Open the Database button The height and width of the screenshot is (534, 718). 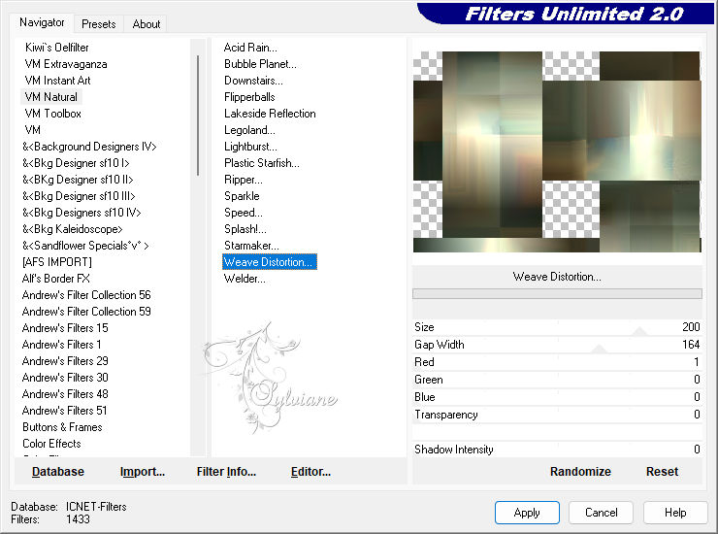pos(58,472)
